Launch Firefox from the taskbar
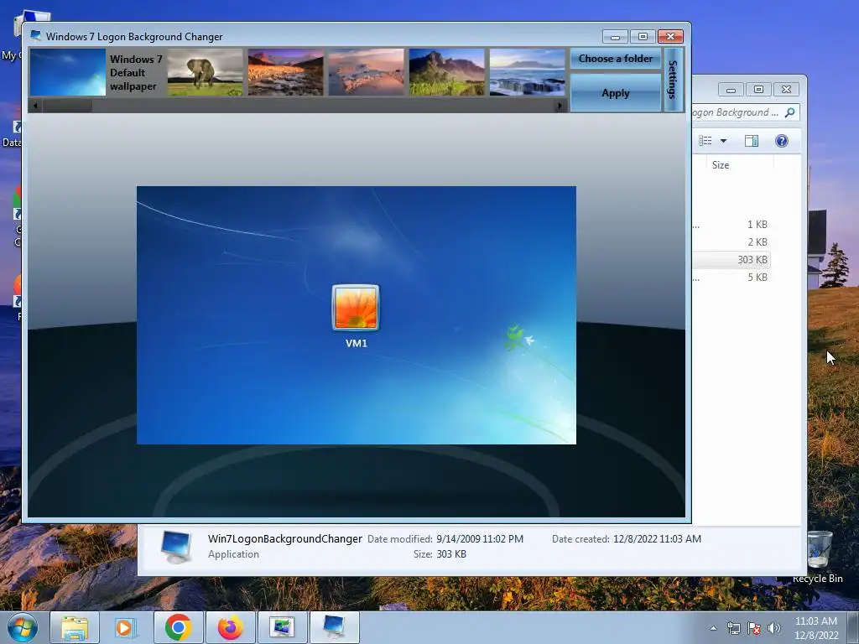This screenshot has height=644, width=859. pyautogui.click(x=230, y=627)
